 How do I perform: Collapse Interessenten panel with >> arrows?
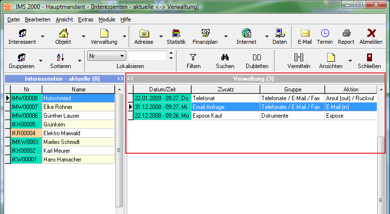[x=120, y=78]
